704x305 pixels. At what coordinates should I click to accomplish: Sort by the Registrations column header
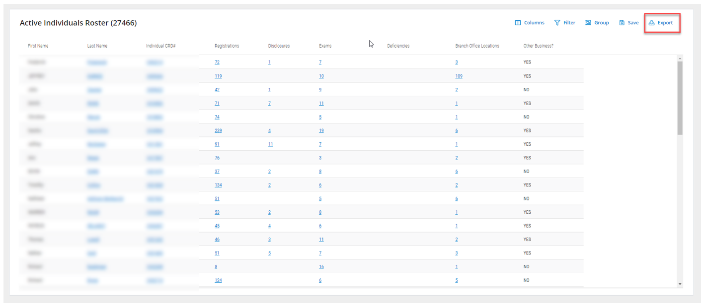227,46
